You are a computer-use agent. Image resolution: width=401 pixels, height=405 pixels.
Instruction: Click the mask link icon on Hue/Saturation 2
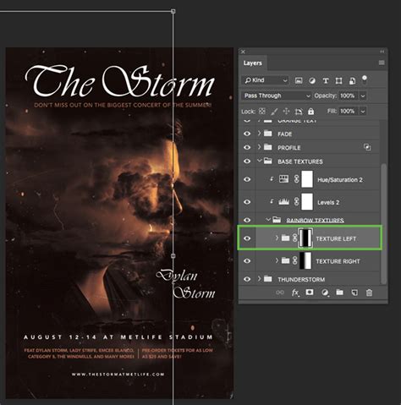[296, 179]
